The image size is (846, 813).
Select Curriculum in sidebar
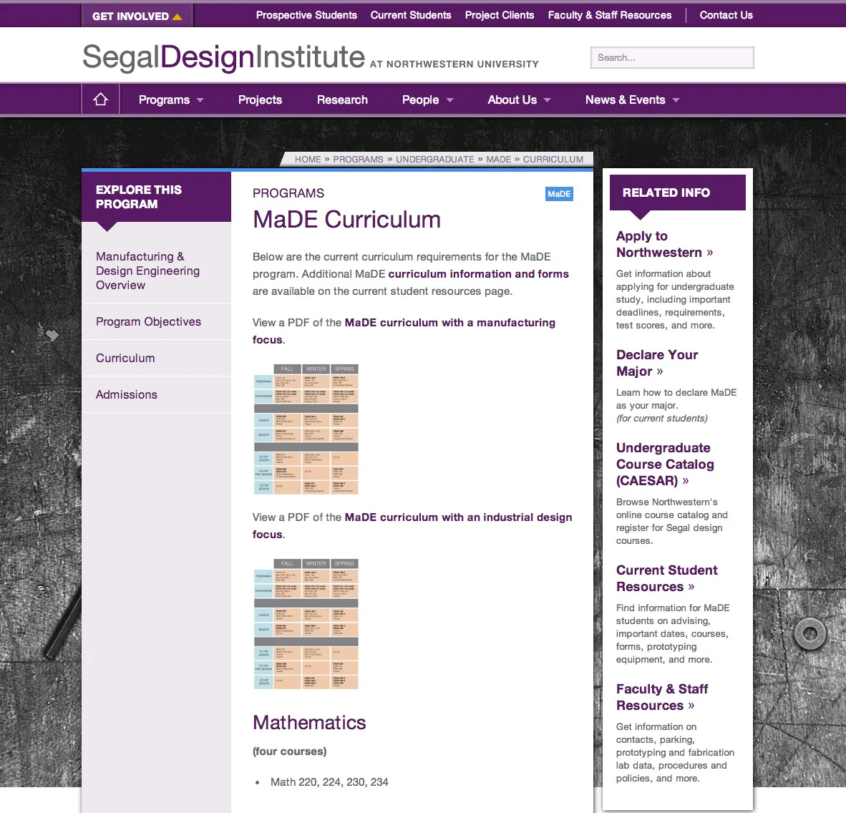pyautogui.click(x=125, y=359)
